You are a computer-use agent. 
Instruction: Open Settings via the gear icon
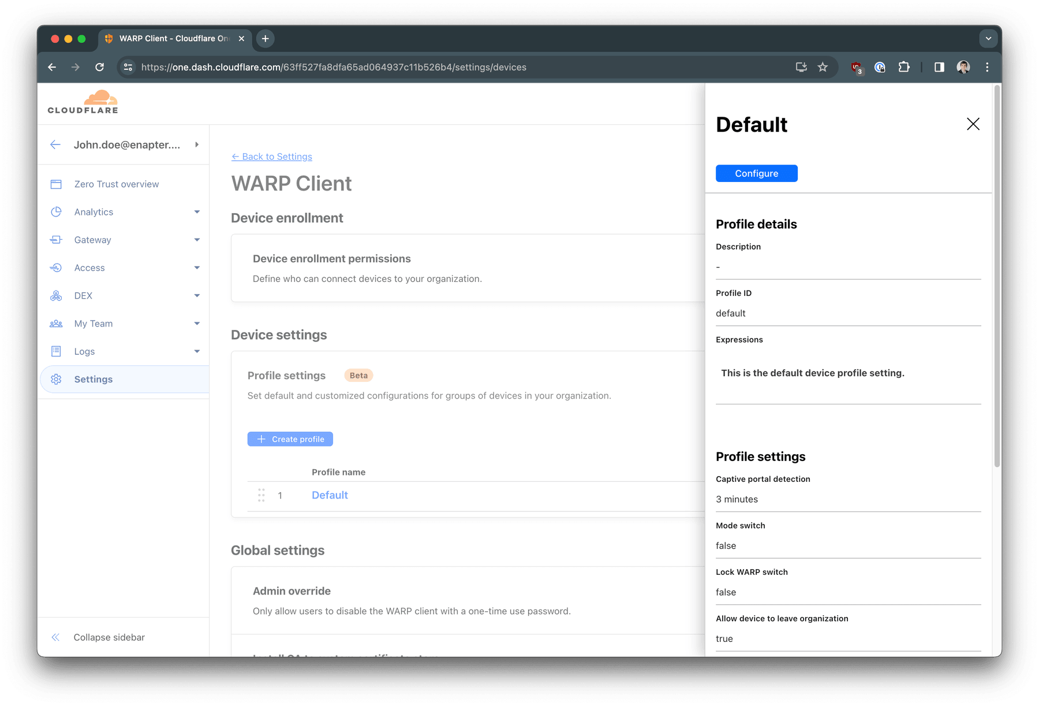tap(56, 379)
